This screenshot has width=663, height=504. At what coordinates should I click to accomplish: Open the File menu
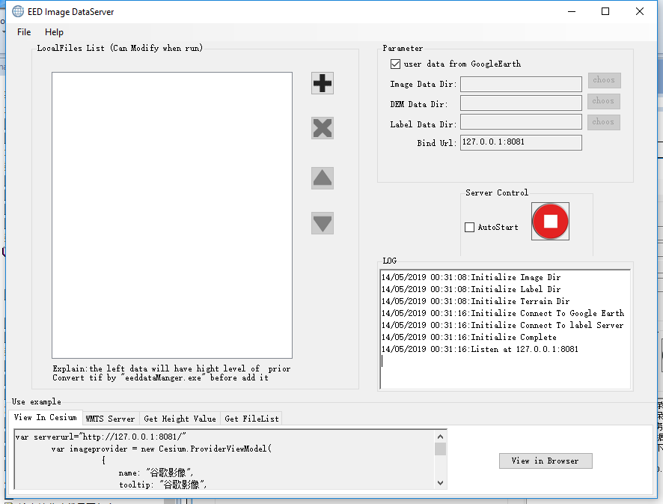click(24, 32)
